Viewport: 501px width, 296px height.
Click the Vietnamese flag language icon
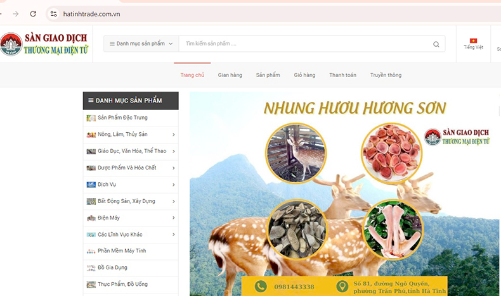[473, 40]
